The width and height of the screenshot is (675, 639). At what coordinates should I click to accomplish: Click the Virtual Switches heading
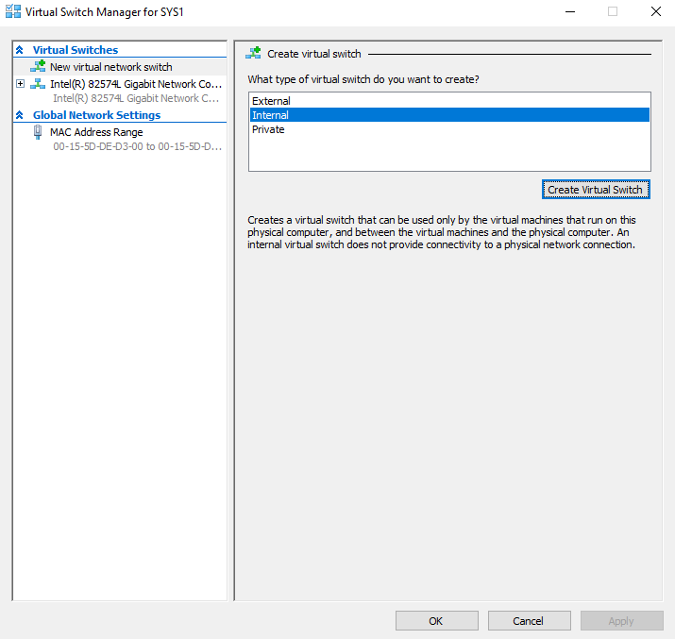(76, 50)
